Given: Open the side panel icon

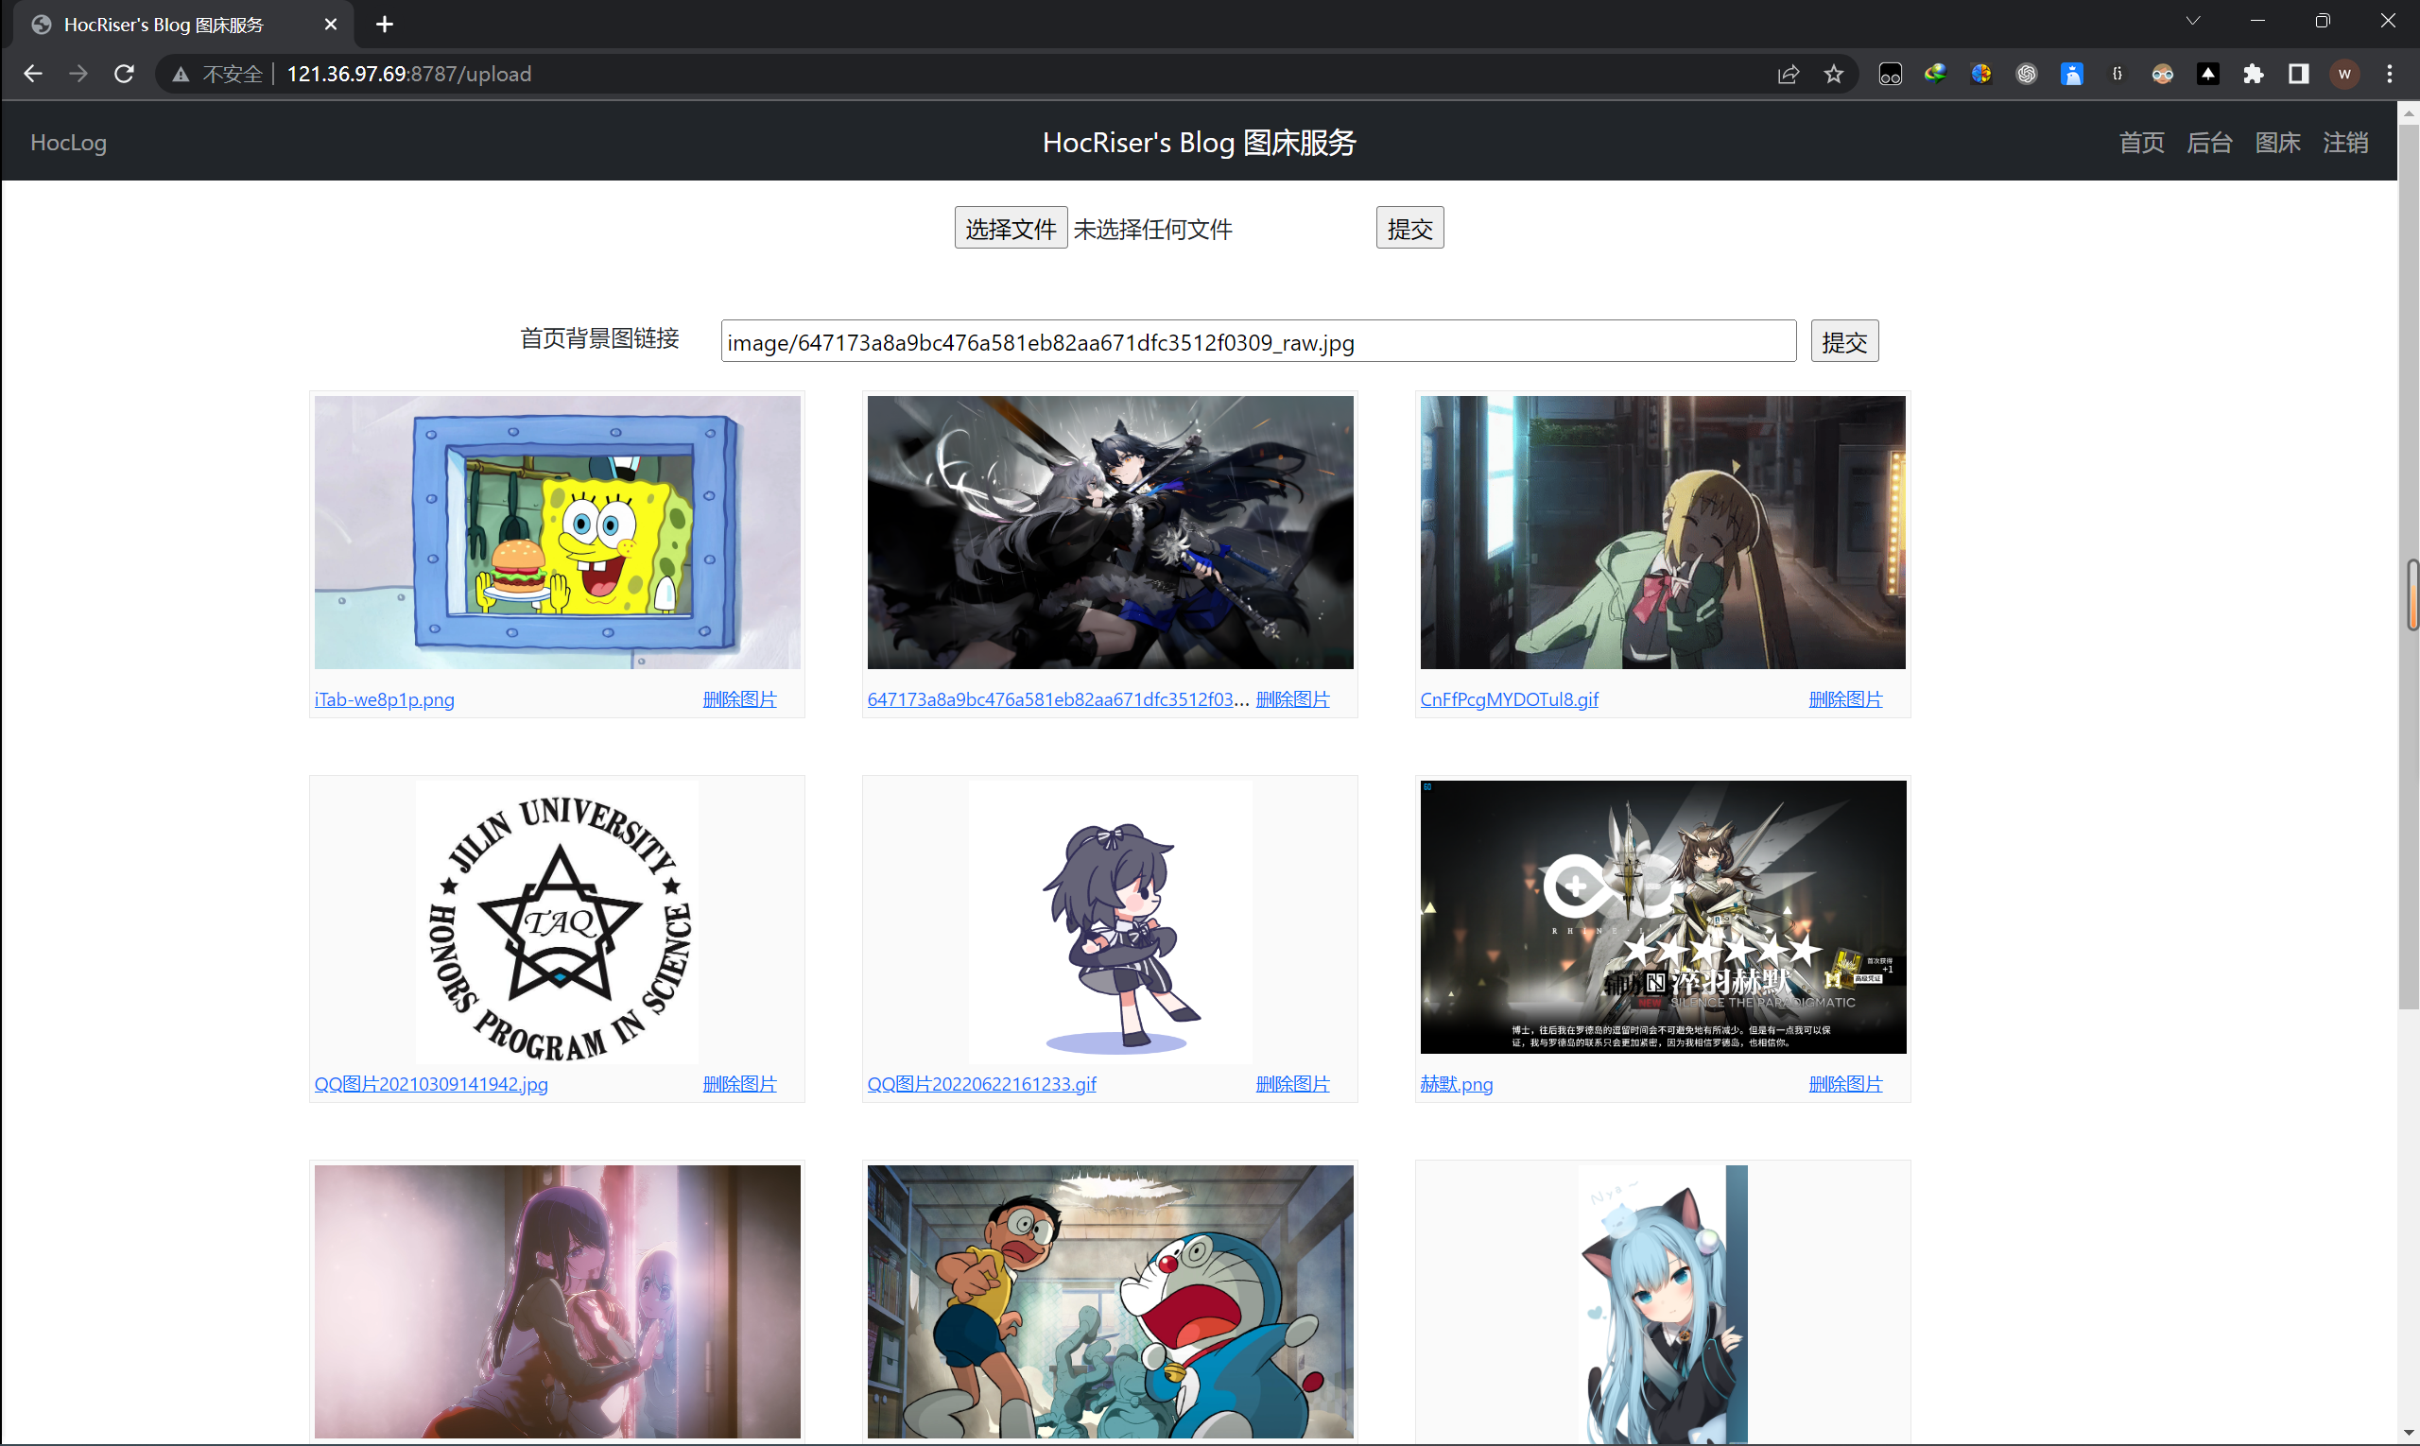Looking at the screenshot, I should coord(2298,74).
